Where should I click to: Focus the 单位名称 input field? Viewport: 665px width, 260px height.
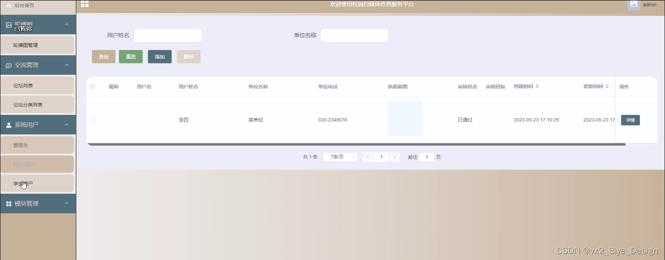[354, 35]
